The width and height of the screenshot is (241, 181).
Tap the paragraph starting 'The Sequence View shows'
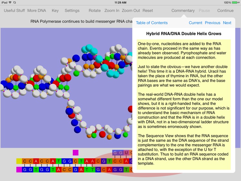pyautogui.click(x=183, y=149)
